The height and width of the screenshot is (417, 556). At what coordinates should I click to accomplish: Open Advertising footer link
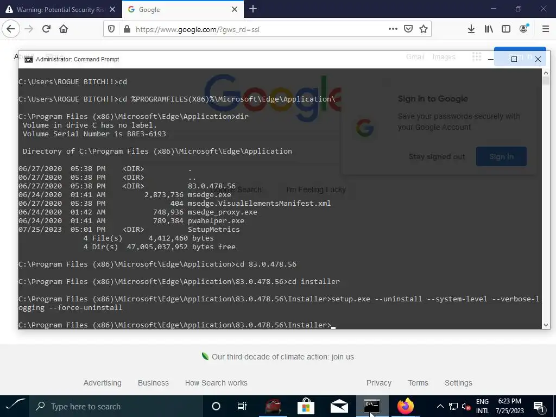[103, 383]
